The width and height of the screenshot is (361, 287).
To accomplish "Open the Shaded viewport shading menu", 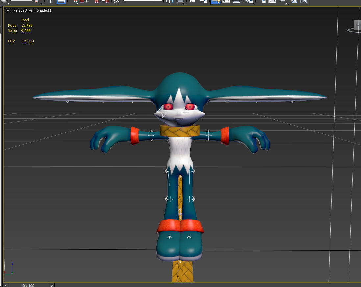I will [42, 10].
